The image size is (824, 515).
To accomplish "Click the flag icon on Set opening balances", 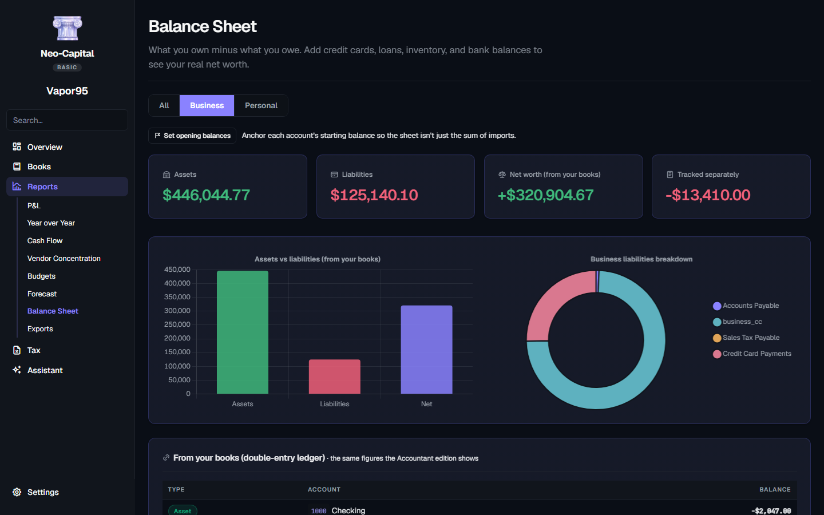I will click(x=157, y=136).
